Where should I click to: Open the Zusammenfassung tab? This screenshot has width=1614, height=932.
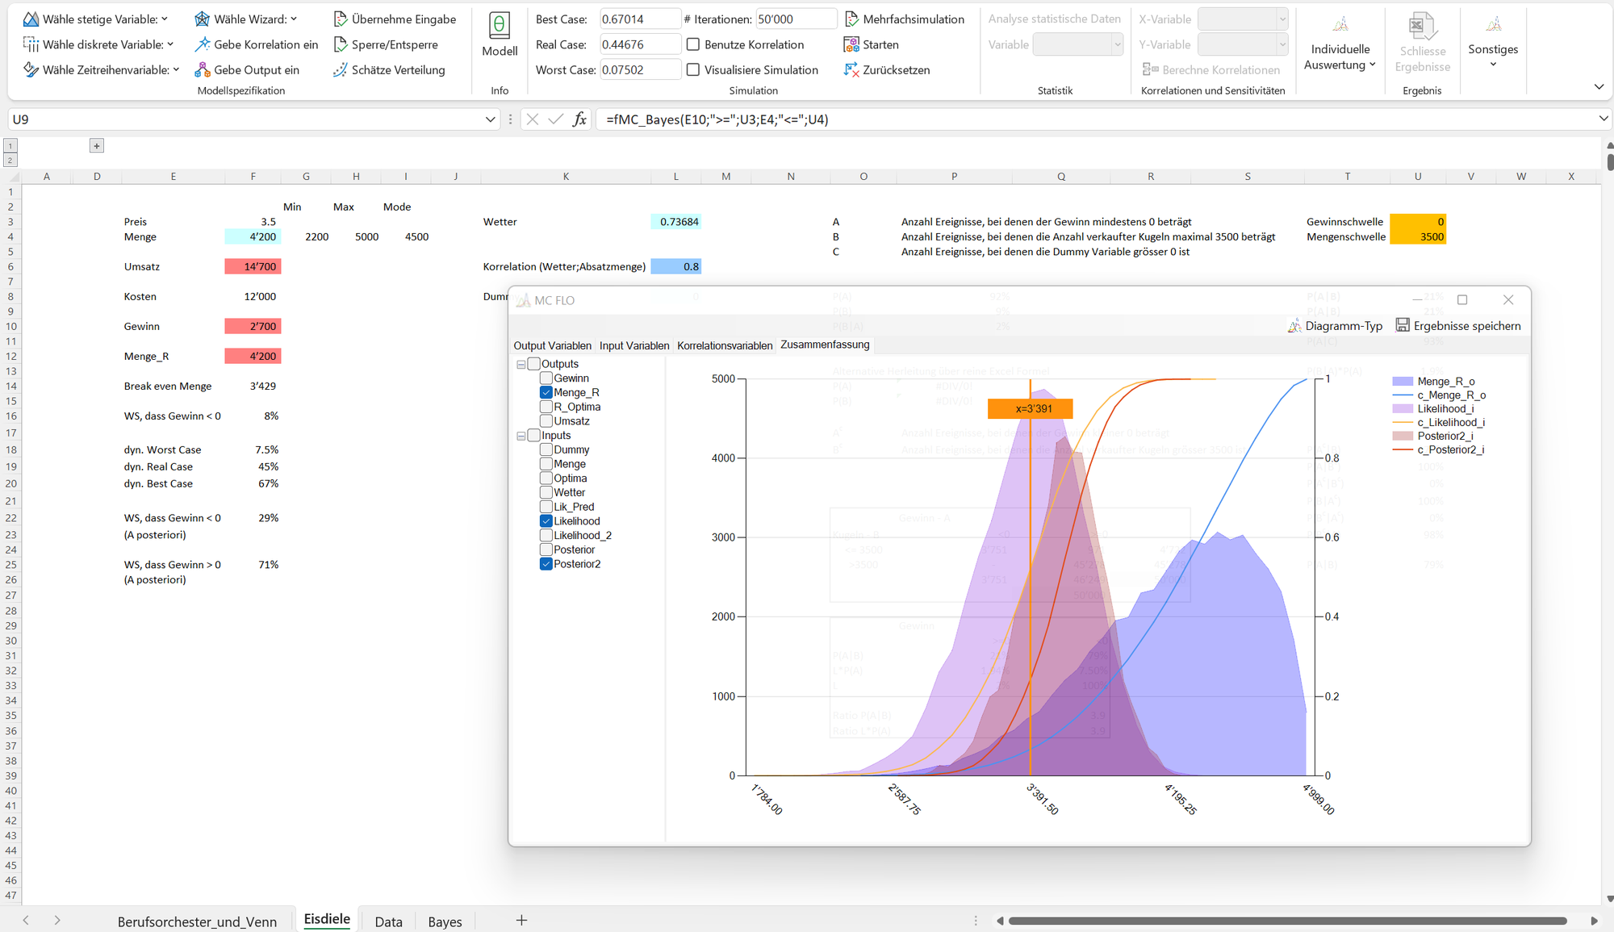click(825, 345)
